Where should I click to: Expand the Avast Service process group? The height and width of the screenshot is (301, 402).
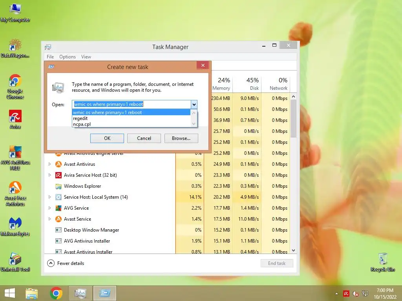(x=50, y=219)
